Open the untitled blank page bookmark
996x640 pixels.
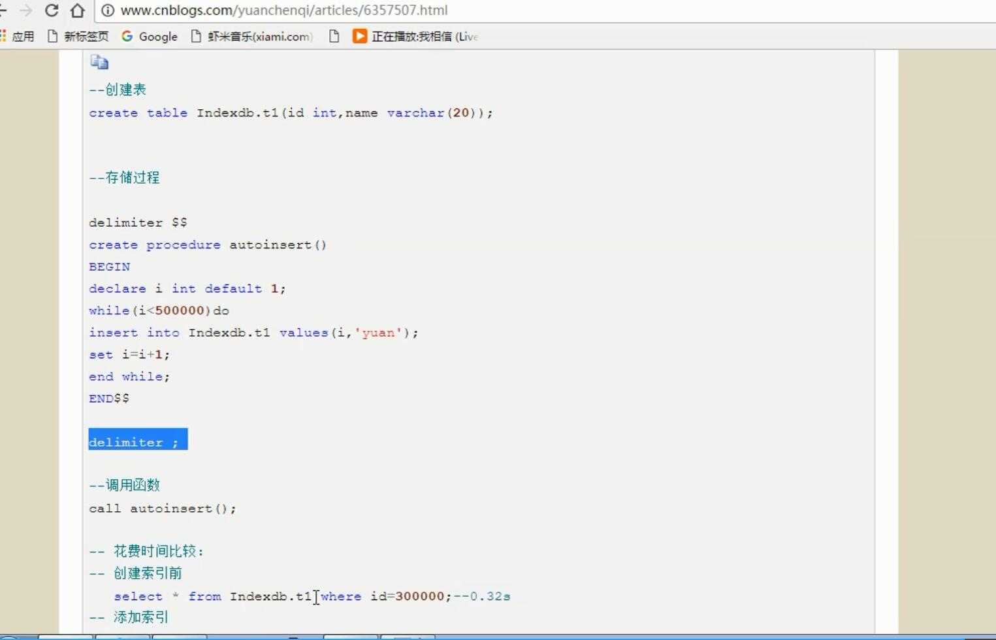tap(334, 37)
